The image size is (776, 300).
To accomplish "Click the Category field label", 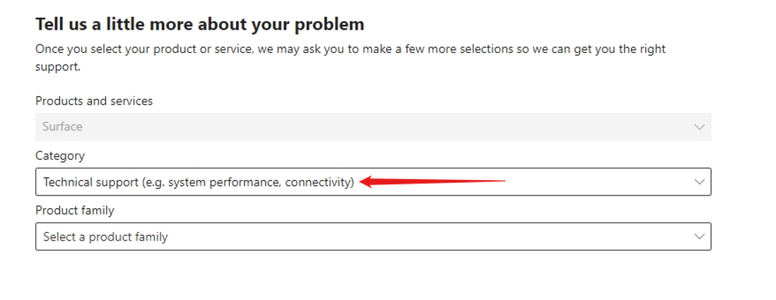I will 60,156.
